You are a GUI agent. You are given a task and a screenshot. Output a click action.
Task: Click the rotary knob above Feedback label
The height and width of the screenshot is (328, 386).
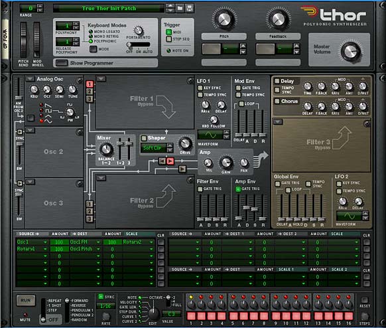point(278,19)
